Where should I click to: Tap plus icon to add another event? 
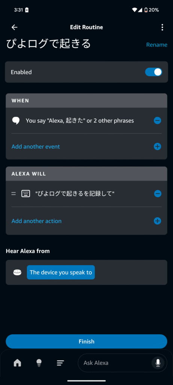coord(157,147)
